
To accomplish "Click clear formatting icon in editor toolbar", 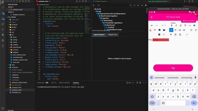I will (x=155, y=30).
